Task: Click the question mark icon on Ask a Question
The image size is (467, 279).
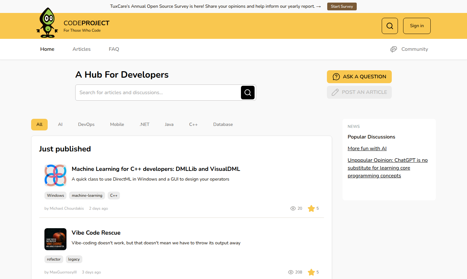Action: click(x=336, y=77)
